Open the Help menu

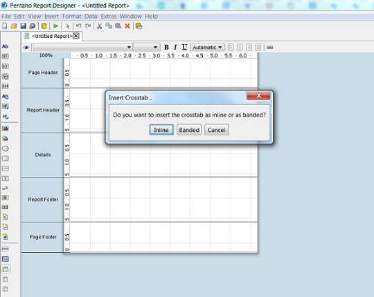[x=151, y=16]
